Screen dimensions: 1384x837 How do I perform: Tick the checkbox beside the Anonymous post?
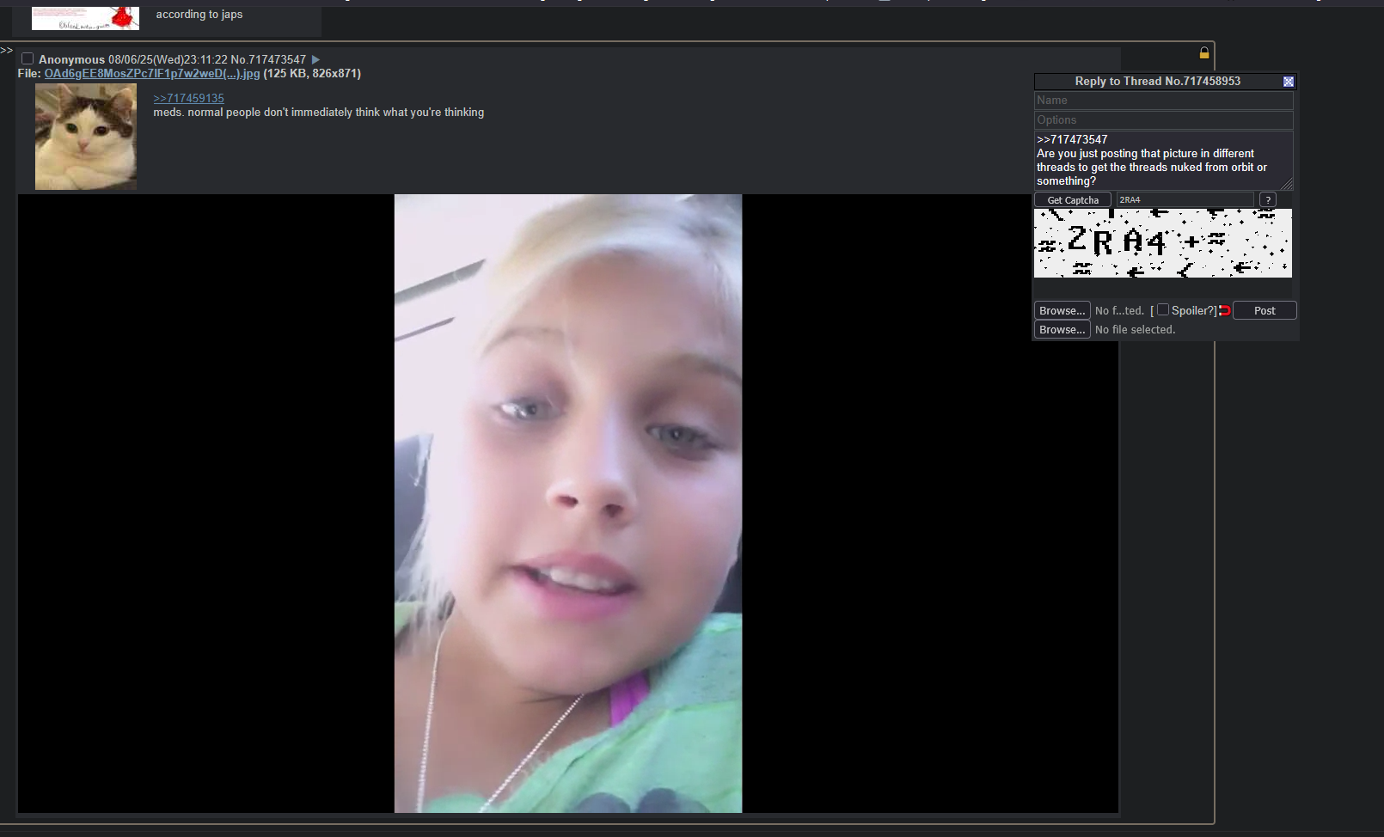pos(28,58)
